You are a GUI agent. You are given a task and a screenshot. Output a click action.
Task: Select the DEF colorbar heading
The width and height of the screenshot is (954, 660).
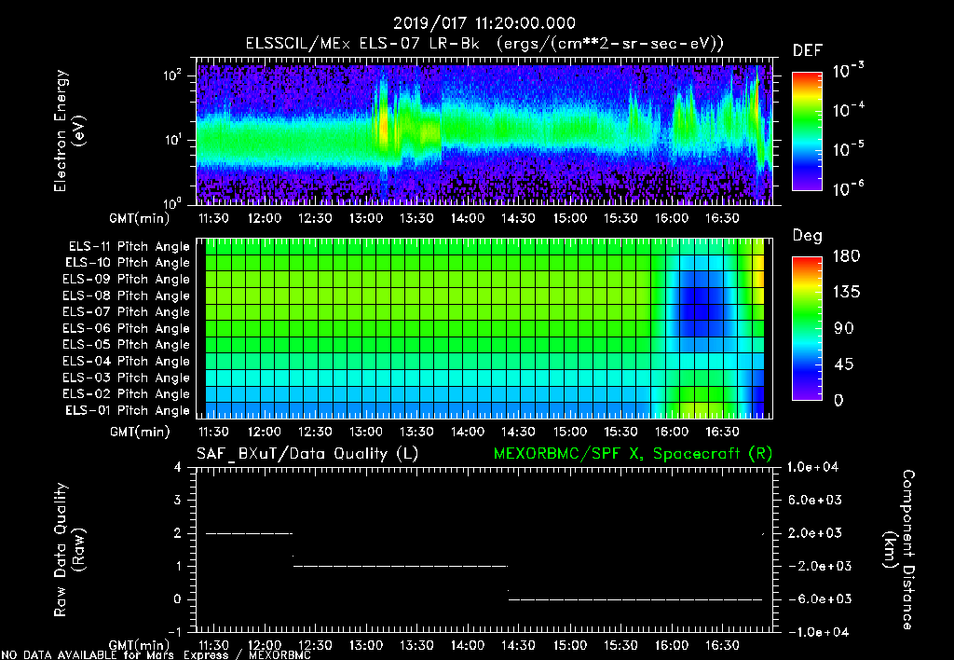point(808,50)
